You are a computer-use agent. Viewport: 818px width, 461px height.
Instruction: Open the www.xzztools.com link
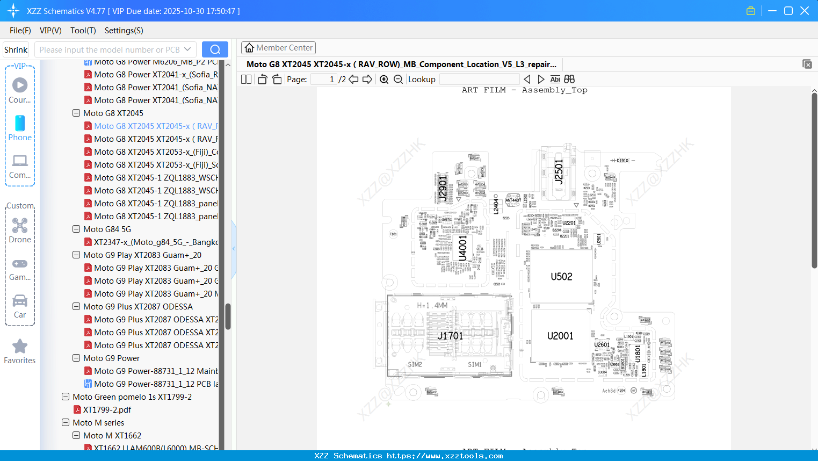[x=445, y=456]
